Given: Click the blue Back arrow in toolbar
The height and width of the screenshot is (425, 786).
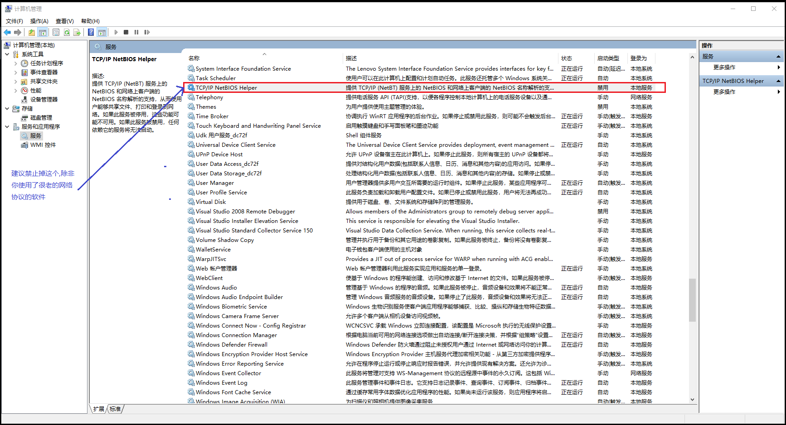Looking at the screenshot, I should pyautogui.click(x=7, y=32).
